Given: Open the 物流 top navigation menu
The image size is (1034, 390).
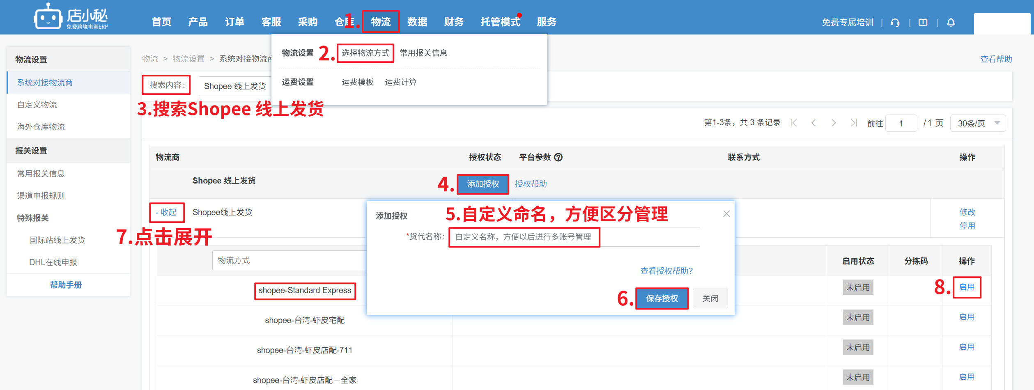Looking at the screenshot, I should 380,22.
